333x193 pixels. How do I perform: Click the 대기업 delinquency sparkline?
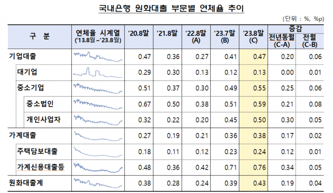[x=98, y=73]
